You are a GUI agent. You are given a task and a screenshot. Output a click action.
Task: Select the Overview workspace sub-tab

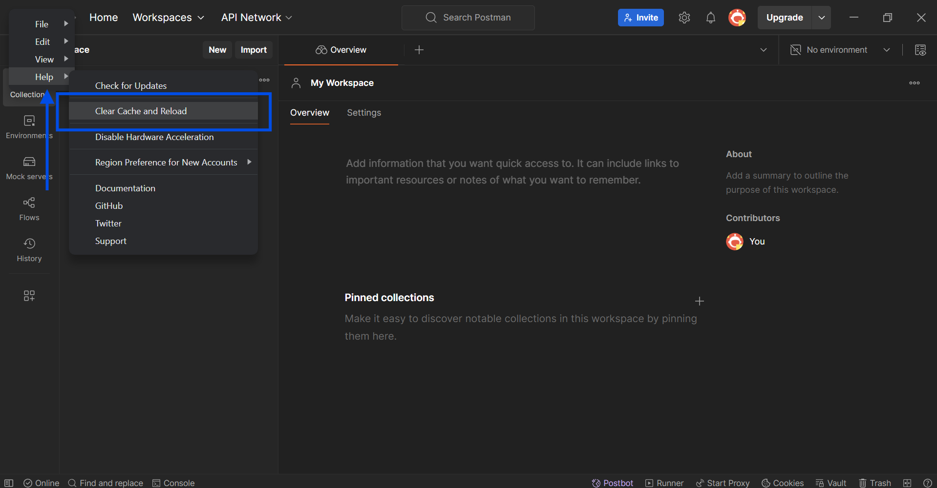click(310, 113)
